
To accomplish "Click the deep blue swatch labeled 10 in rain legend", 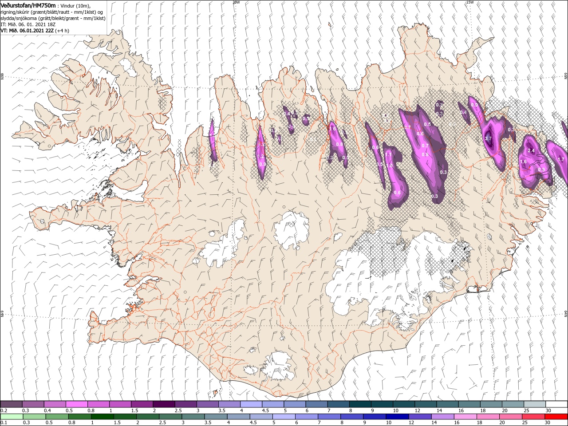I will (x=397, y=417).
